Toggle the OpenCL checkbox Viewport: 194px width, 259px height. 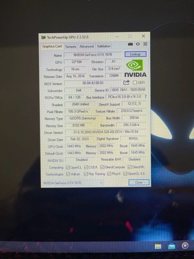tap(68, 168)
